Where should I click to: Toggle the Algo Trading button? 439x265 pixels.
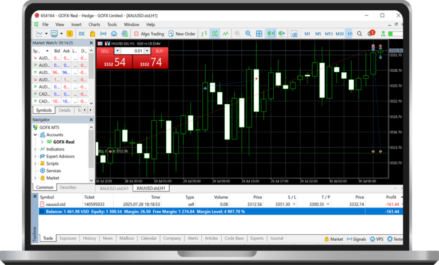[x=149, y=34]
